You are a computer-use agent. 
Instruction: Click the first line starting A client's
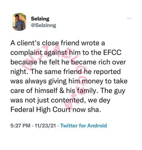tap(58, 43)
